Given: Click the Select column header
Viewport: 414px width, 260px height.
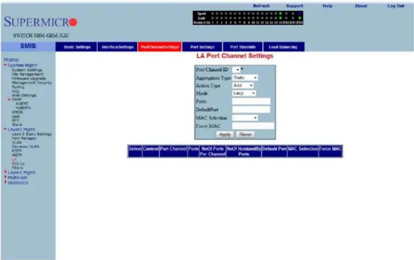Looking at the screenshot, I should (x=135, y=151).
